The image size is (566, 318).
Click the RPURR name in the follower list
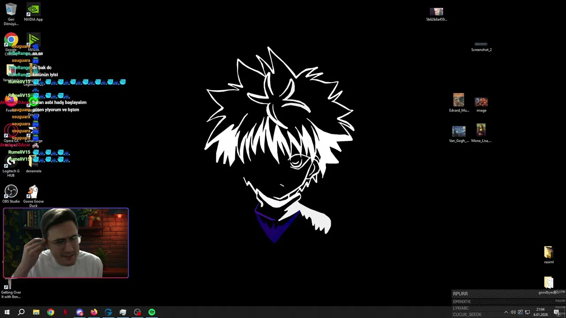pyautogui.click(x=460, y=294)
